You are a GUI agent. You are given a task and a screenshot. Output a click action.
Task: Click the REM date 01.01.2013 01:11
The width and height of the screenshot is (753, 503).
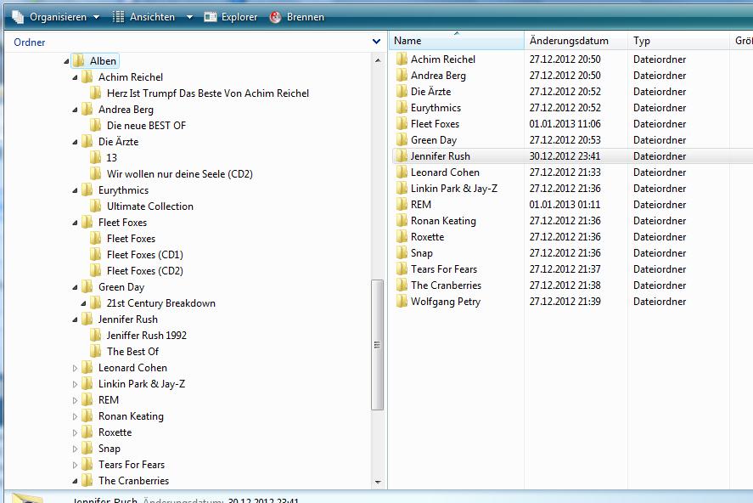click(x=565, y=205)
